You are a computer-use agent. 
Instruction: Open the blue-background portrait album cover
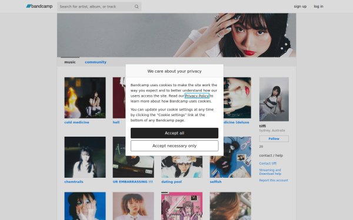(x=85, y=206)
